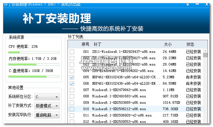Click the size value 907.81KB

click(170, 96)
